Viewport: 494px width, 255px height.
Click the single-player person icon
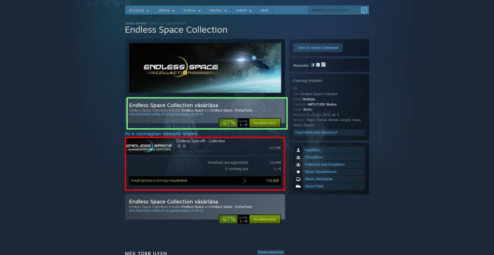(x=298, y=150)
